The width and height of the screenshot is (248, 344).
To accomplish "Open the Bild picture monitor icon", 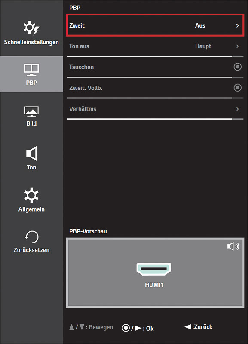I will coord(31,111).
